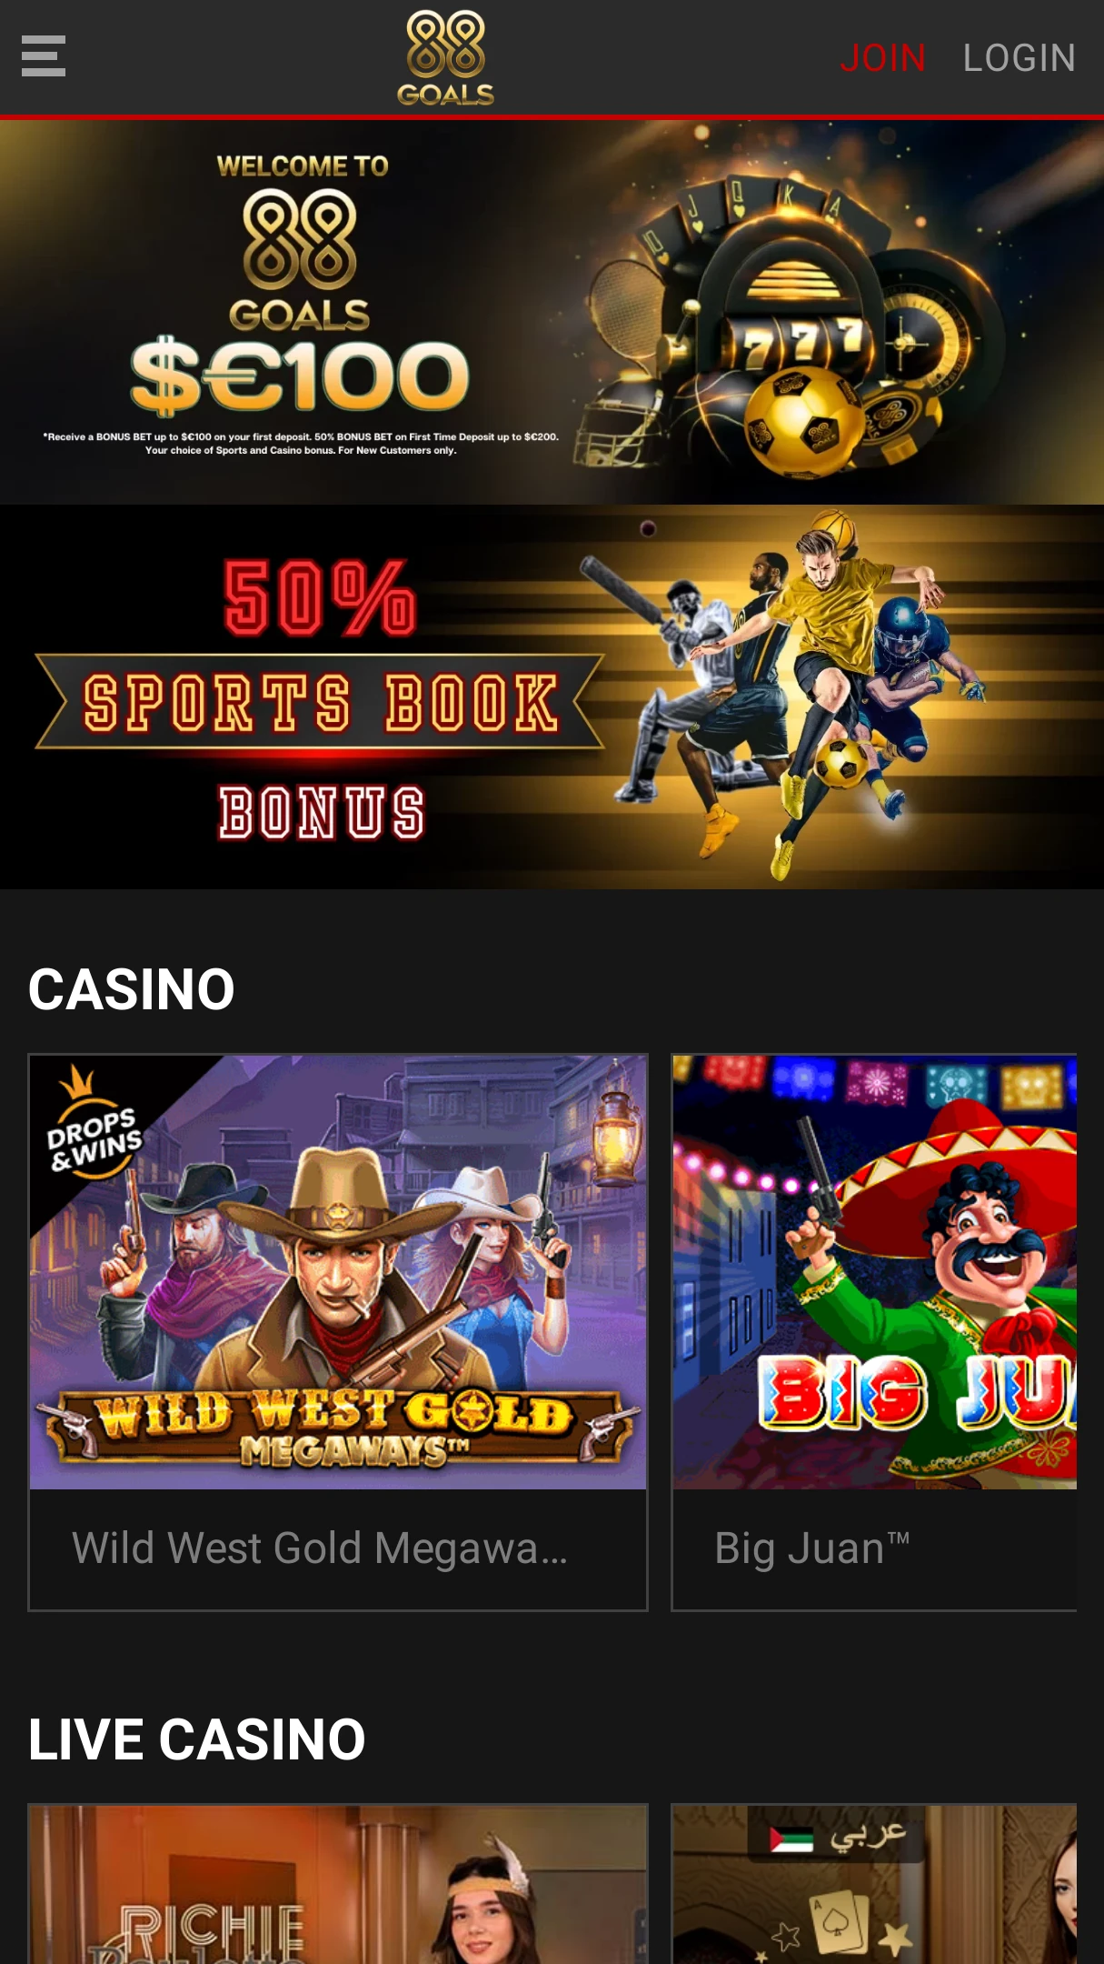Open the 50% Sports Book Bonus banner

552,697
